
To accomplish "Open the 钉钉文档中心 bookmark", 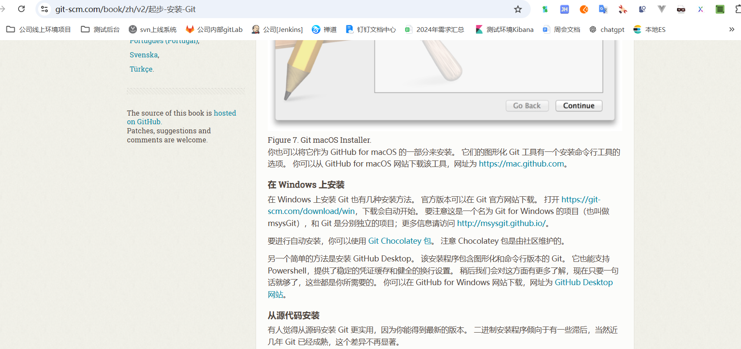I will point(371,29).
